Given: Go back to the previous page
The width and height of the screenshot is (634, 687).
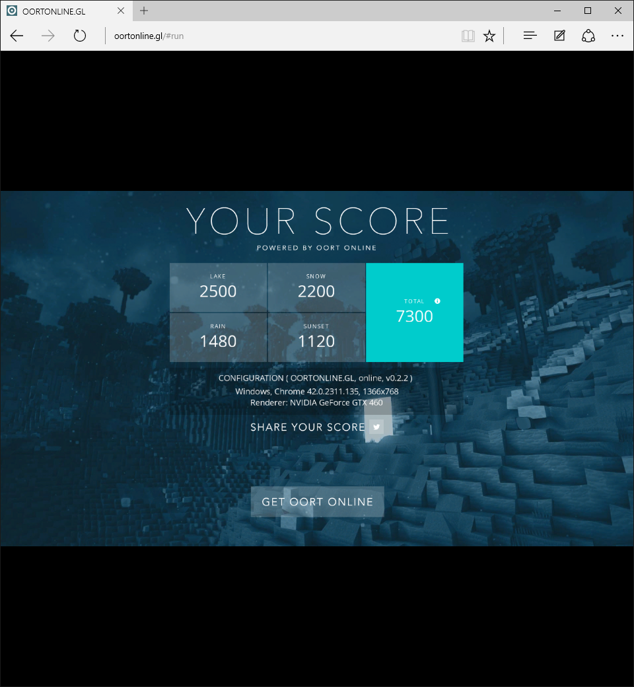Looking at the screenshot, I should click(17, 36).
